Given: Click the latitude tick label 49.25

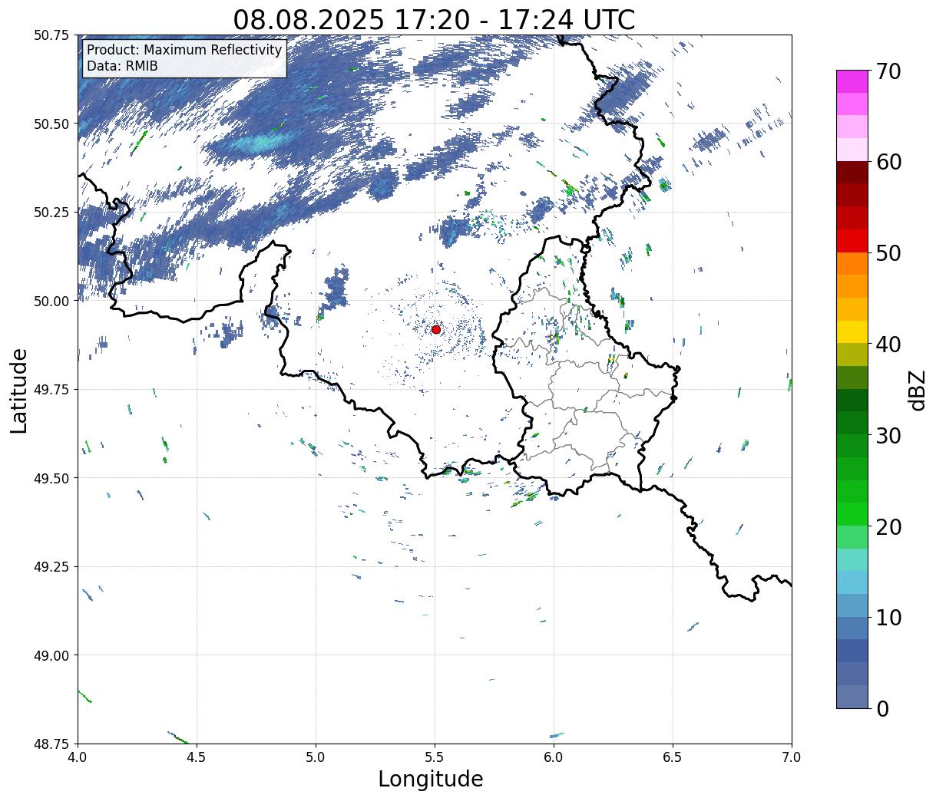Looking at the screenshot, I should pyautogui.click(x=51, y=567).
